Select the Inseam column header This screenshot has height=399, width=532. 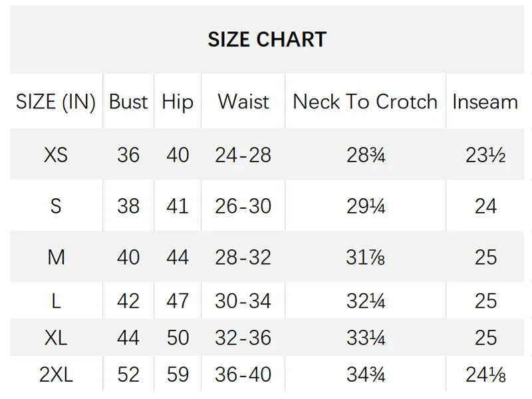(x=485, y=102)
